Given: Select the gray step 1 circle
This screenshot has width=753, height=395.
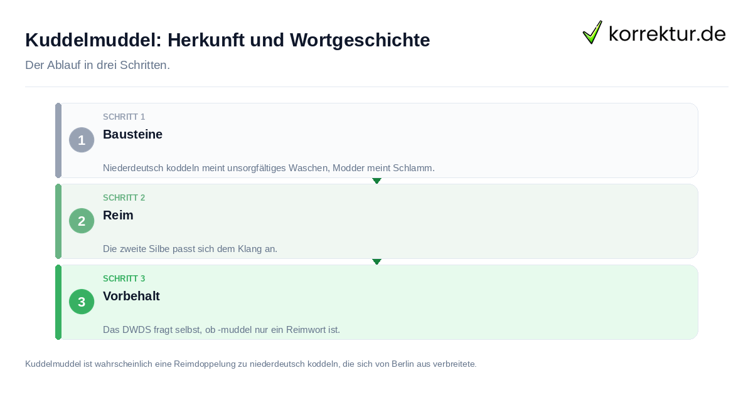Looking at the screenshot, I should [x=82, y=140].
